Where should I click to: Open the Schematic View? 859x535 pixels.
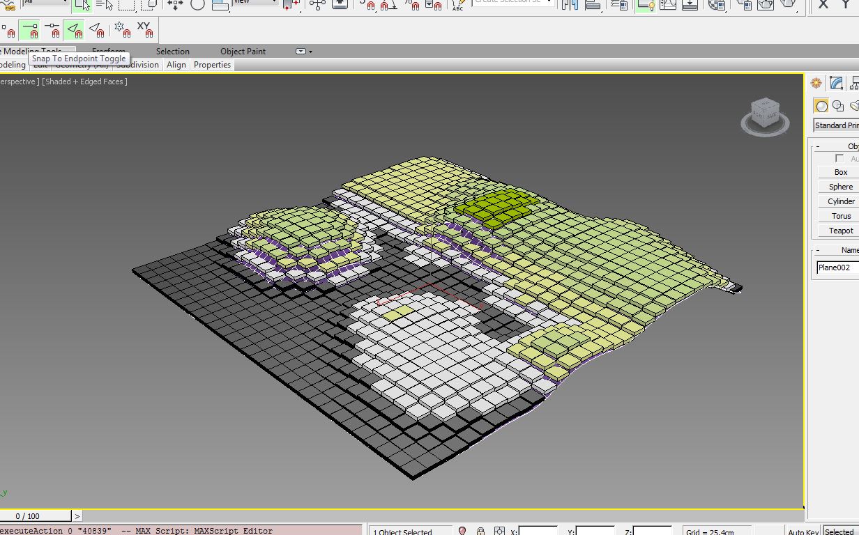point(690,5)
